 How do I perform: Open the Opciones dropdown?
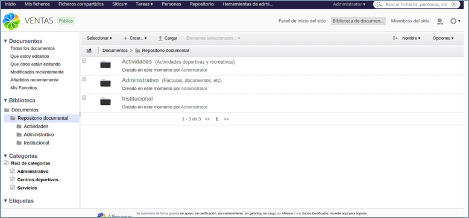click(443, 38)
